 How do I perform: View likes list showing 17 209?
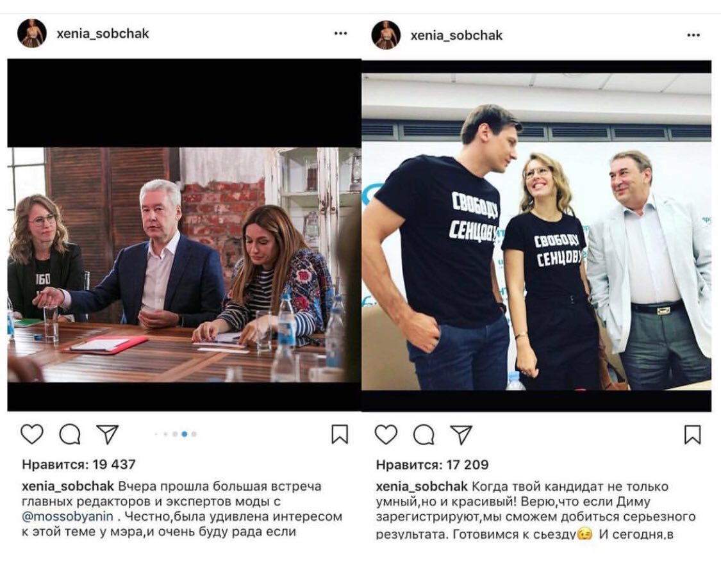pyautogui.click(x=432, y=464)
